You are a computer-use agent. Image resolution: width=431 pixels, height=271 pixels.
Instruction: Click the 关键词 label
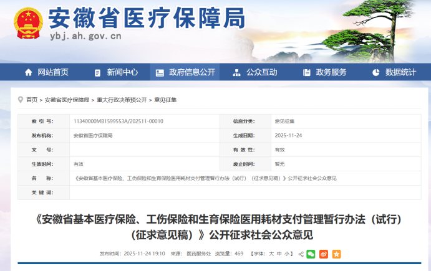(x=42, y=193)
